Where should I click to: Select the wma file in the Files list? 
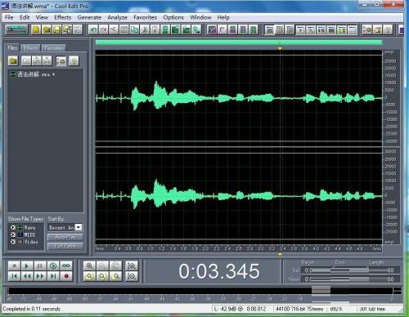(x=33, y=74)
